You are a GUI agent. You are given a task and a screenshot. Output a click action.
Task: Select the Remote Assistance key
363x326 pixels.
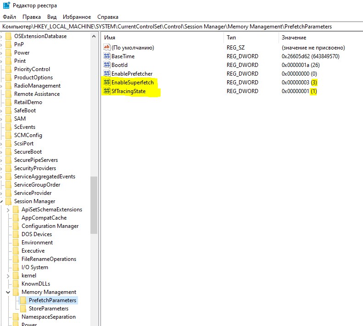[x=37, y=94]
